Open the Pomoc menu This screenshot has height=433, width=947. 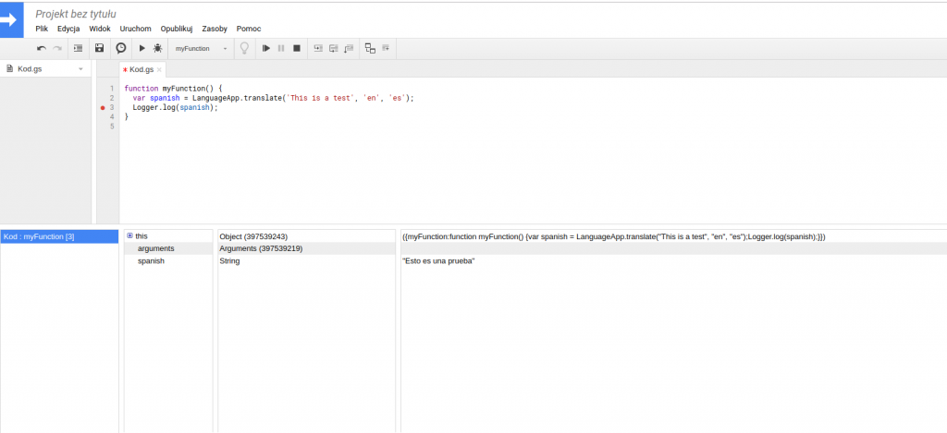(249, 29)
